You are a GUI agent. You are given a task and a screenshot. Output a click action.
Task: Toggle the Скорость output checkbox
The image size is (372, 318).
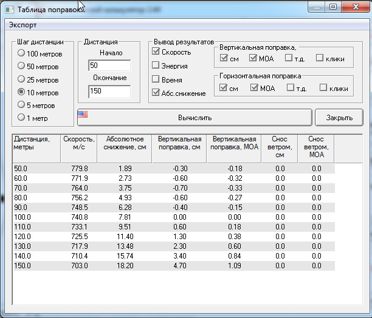pyautogui.click(x=156, y=52)
